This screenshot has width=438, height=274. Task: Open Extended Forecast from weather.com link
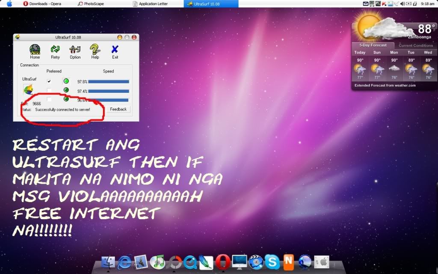[385, 85]
